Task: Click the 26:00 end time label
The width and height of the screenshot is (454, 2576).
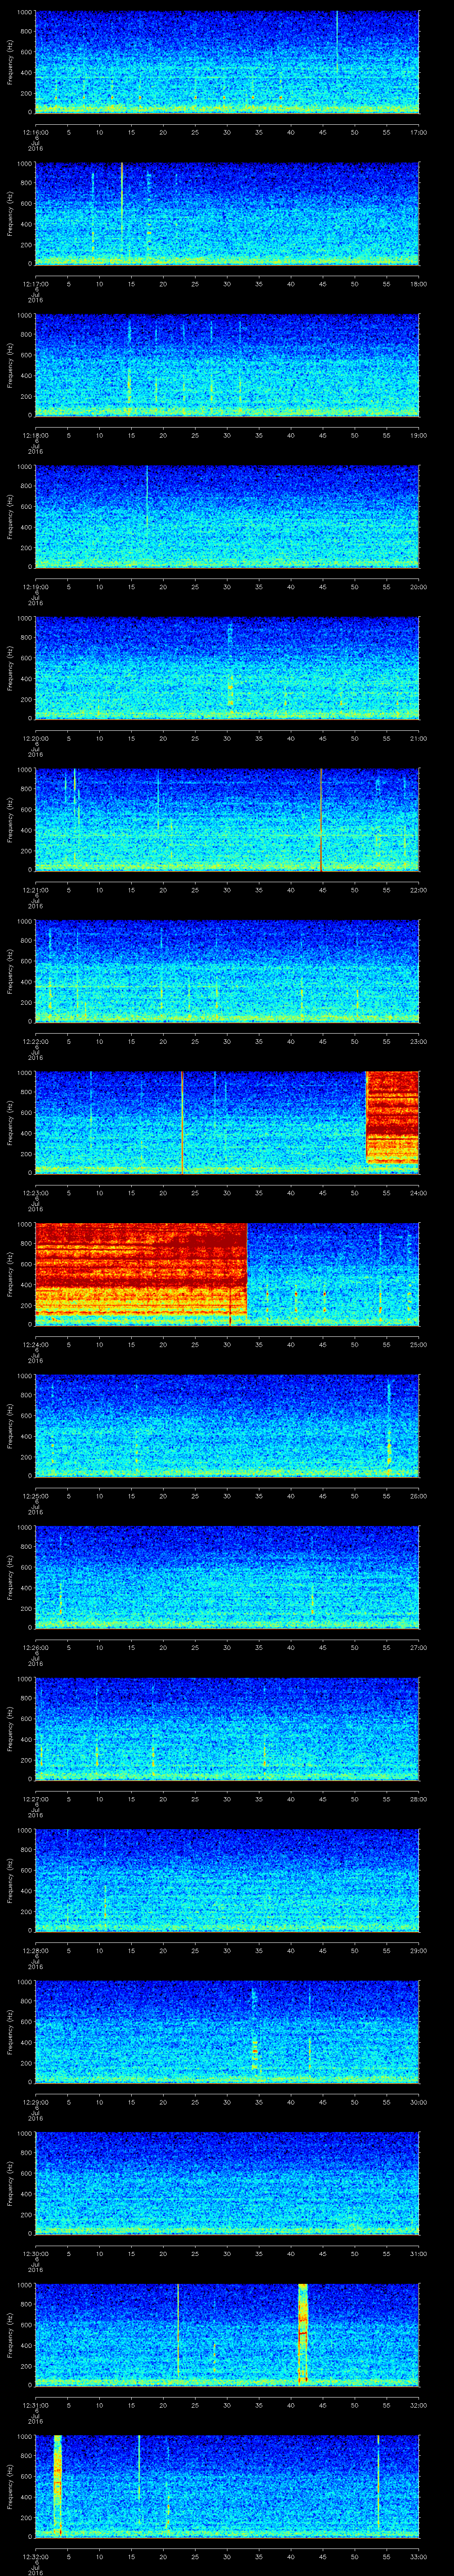Action: tap(418, 1495)
